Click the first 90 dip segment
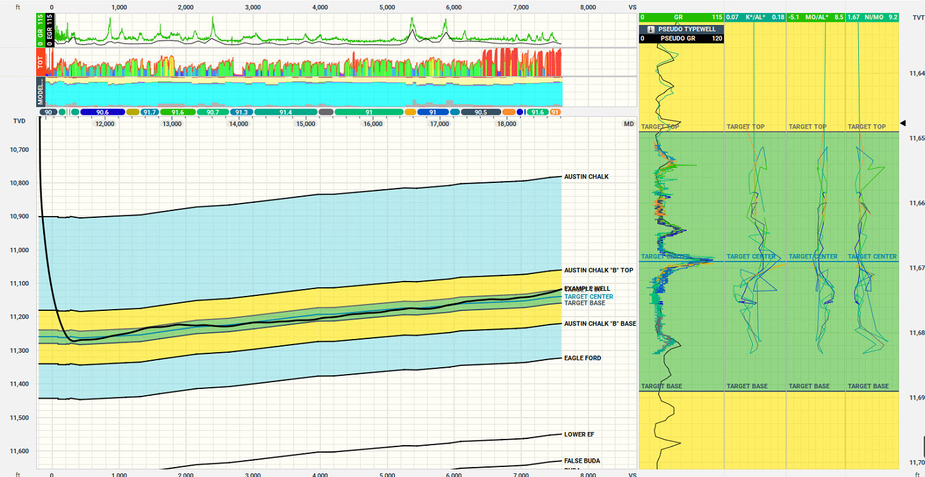Viewport: 925px width, 477px height. click(x=47, y=112)
